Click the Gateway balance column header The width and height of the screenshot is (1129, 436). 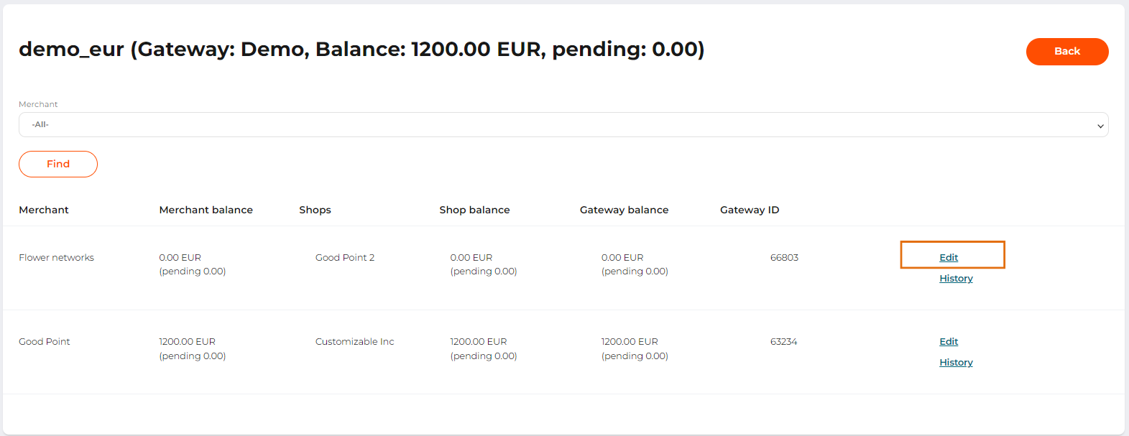pos(624,210)
